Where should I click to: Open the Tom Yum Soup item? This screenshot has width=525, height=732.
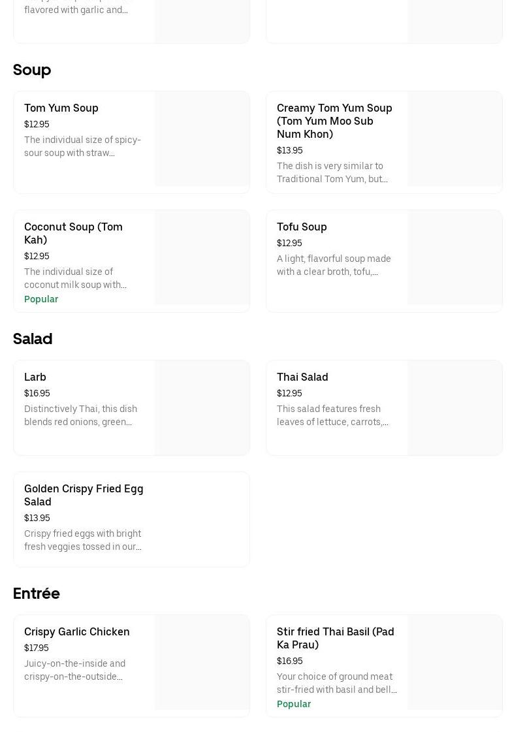tap(61, 108)
